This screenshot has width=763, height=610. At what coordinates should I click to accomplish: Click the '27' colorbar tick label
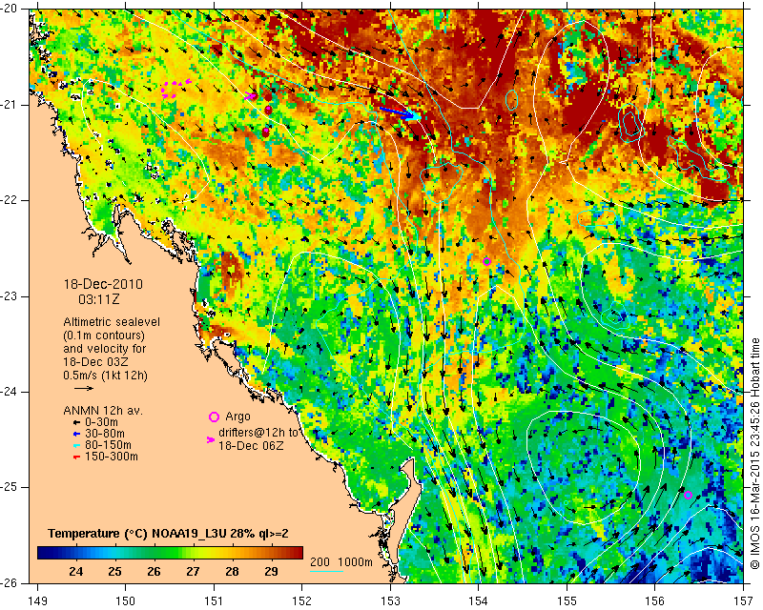(193, 571)
